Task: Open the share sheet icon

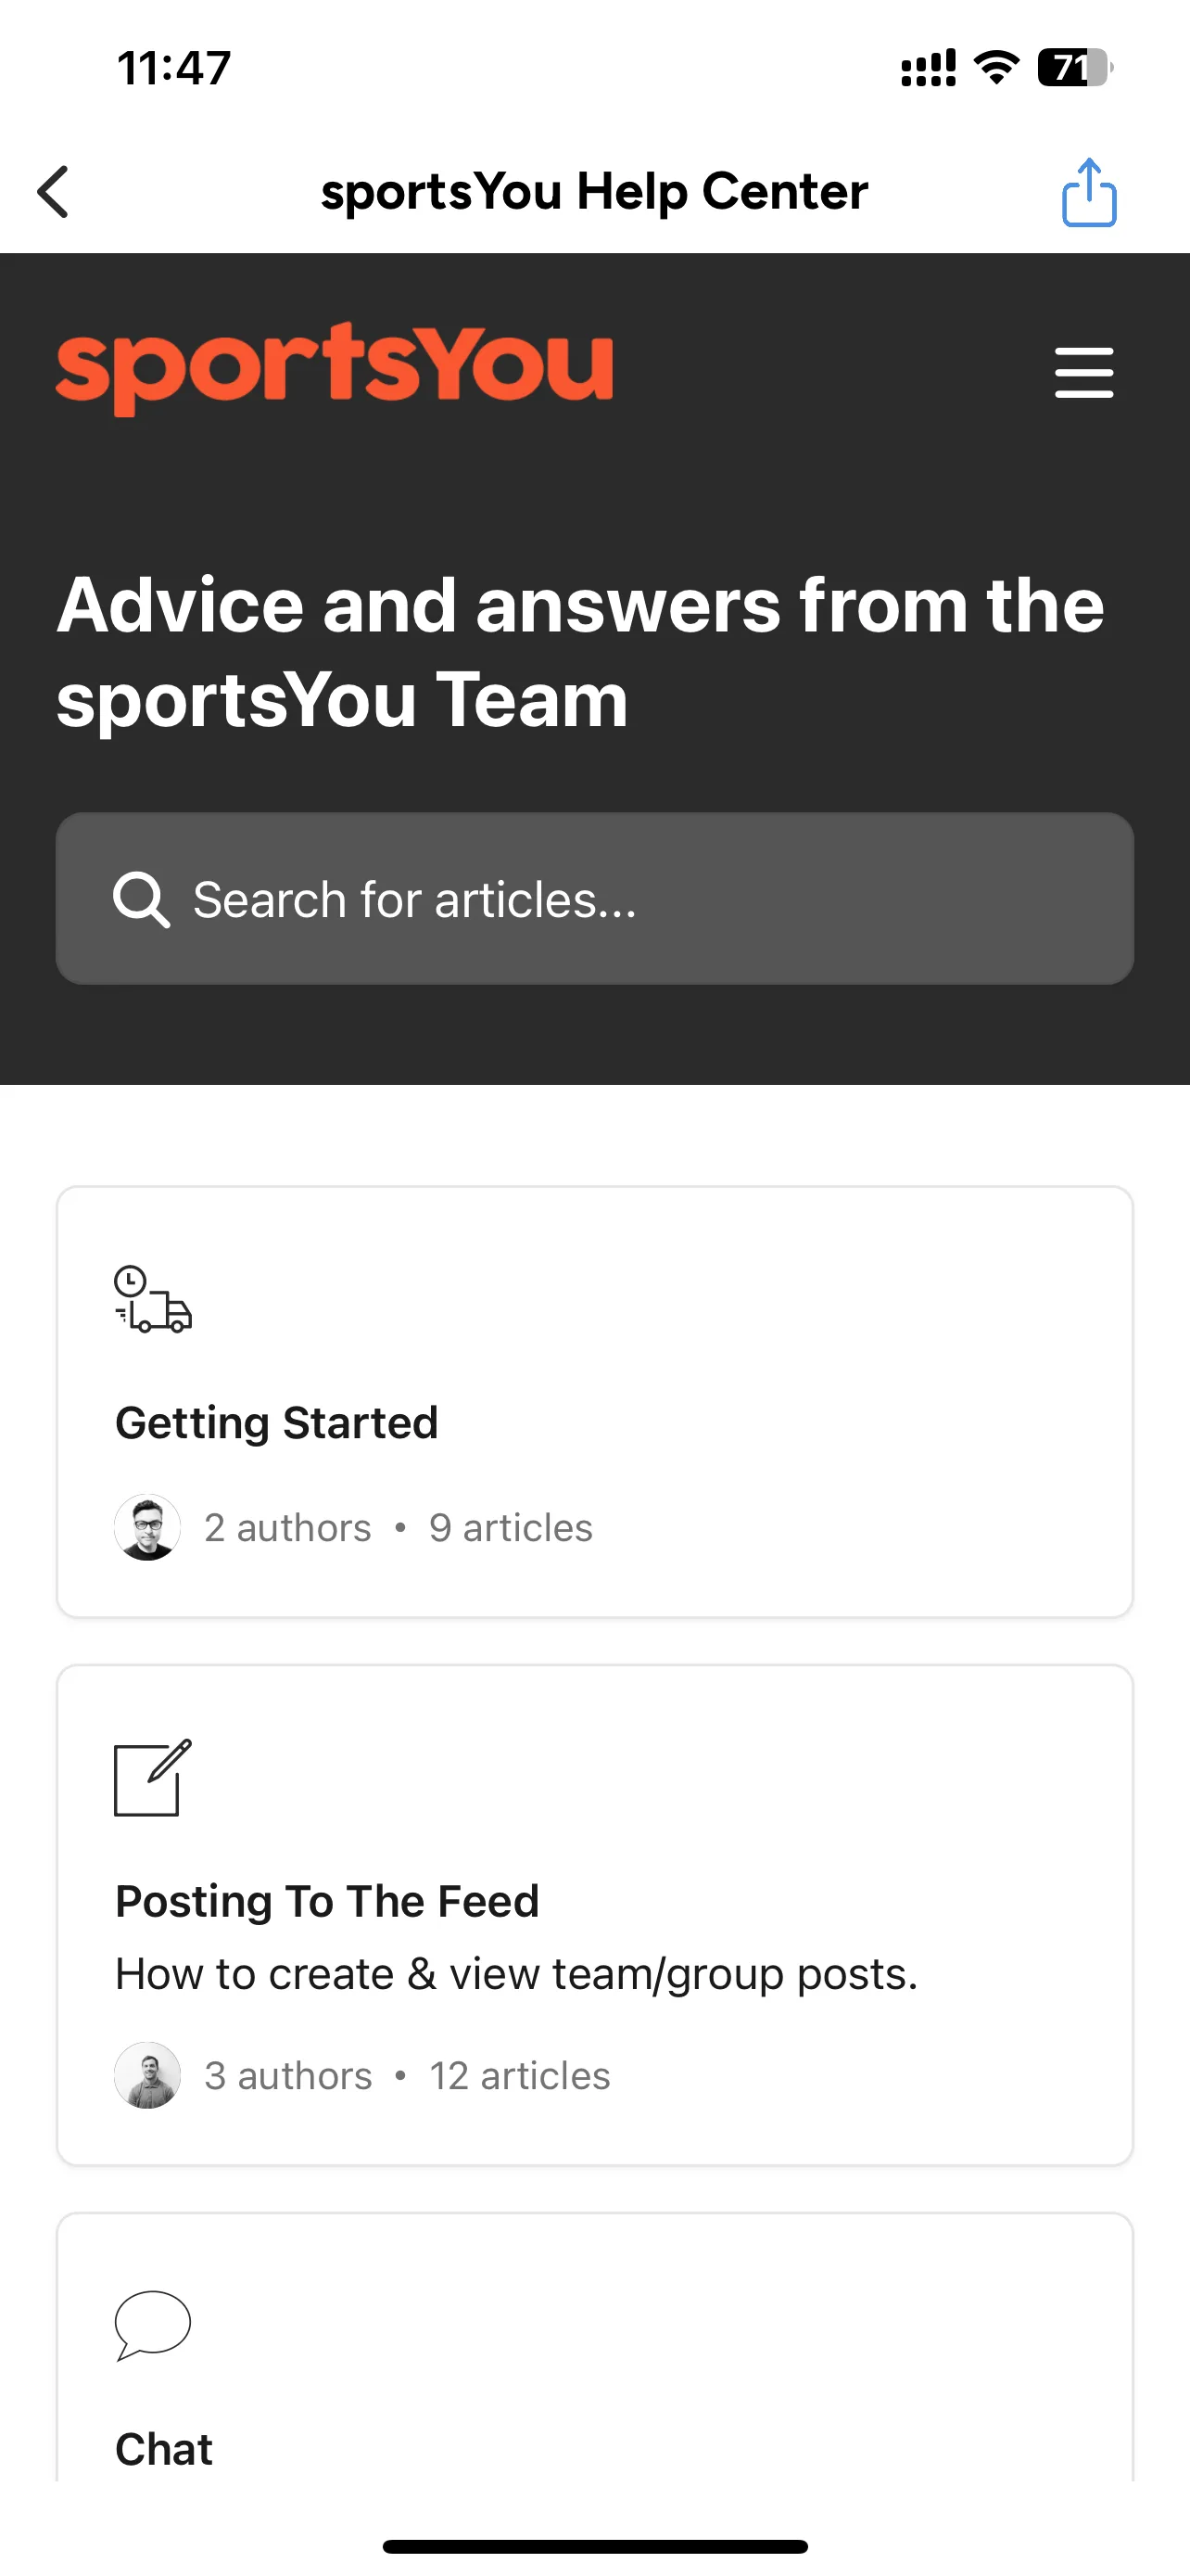Action: [1088, 192]
